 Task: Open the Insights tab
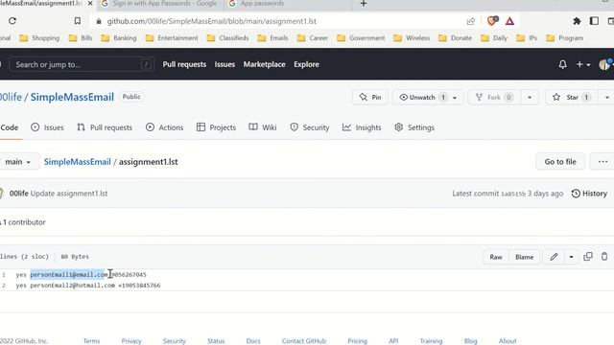click(x=362, y=127)
